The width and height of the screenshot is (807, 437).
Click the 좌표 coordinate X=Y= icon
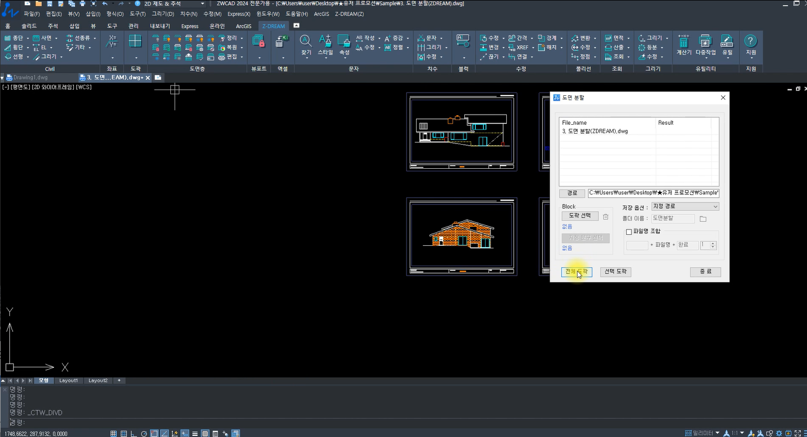[112, 41]
